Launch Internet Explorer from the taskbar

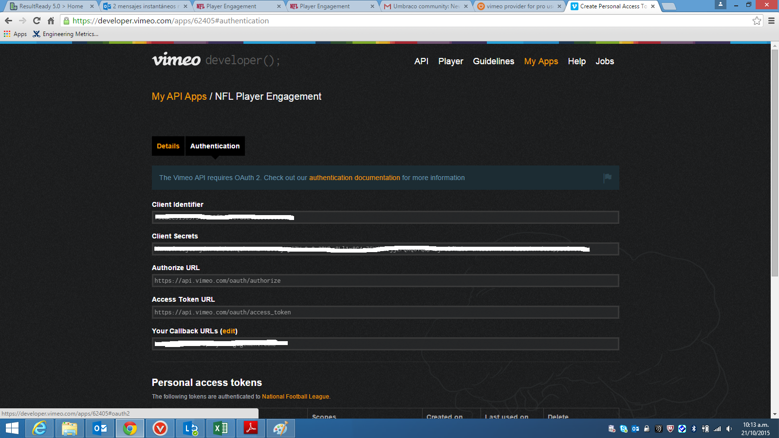tap(39, 428)
